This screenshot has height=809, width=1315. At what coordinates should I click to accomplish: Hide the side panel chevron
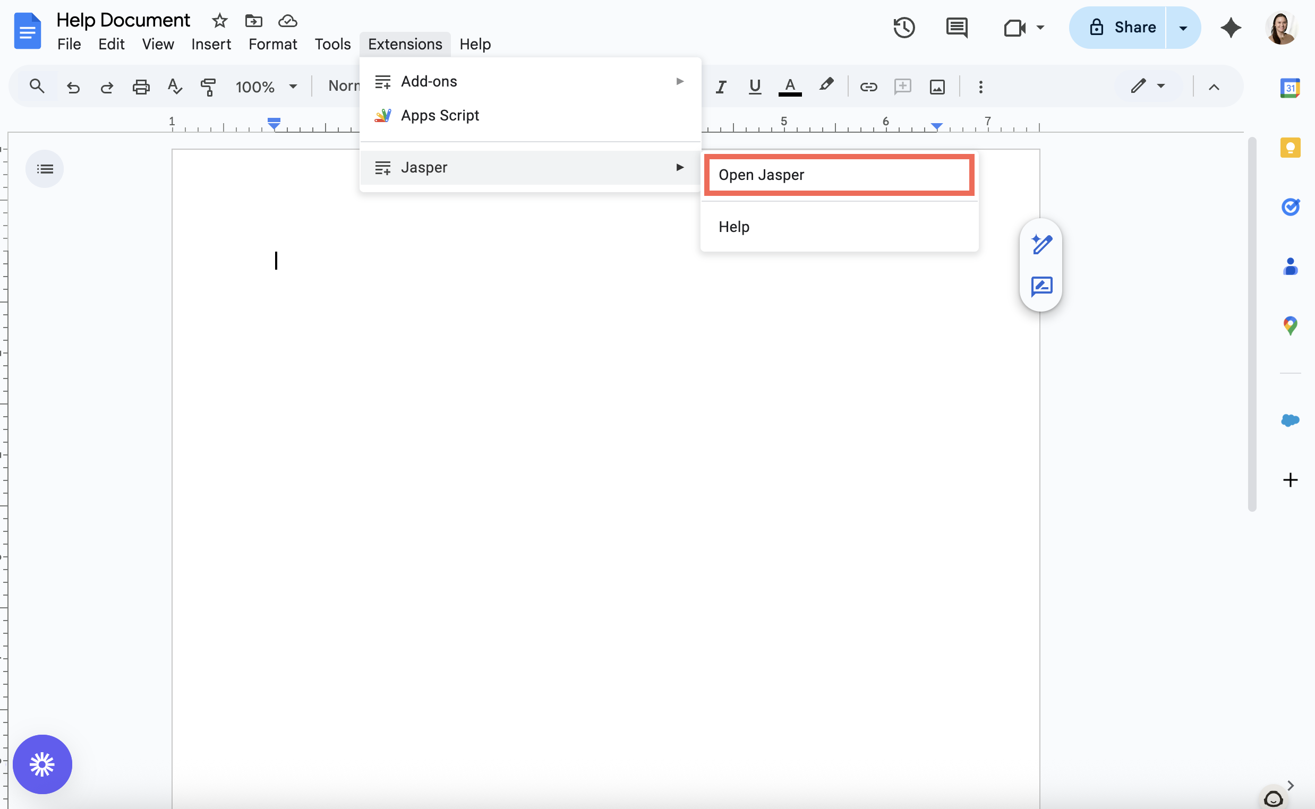click(1291, 785)
